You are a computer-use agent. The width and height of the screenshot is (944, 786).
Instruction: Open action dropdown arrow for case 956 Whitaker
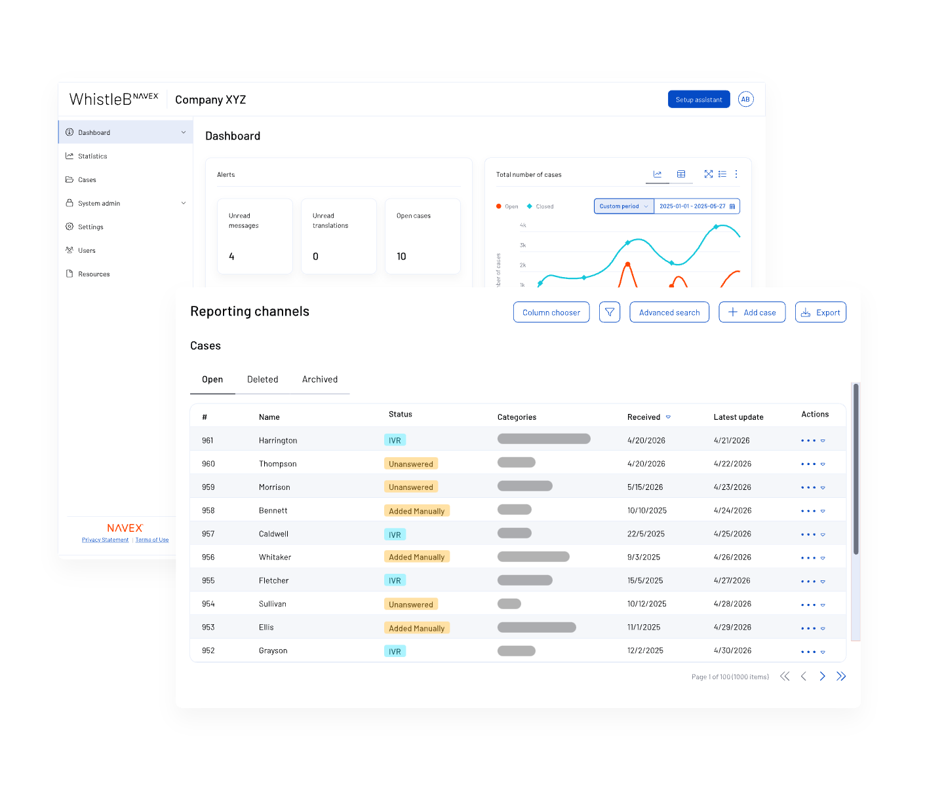[x=823, y=559]
